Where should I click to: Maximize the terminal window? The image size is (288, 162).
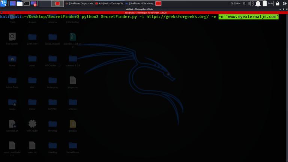(x=283, y=9)
